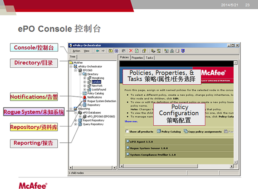
Task: Click the red X Delete toolbar icon
Action: point(131,51)
